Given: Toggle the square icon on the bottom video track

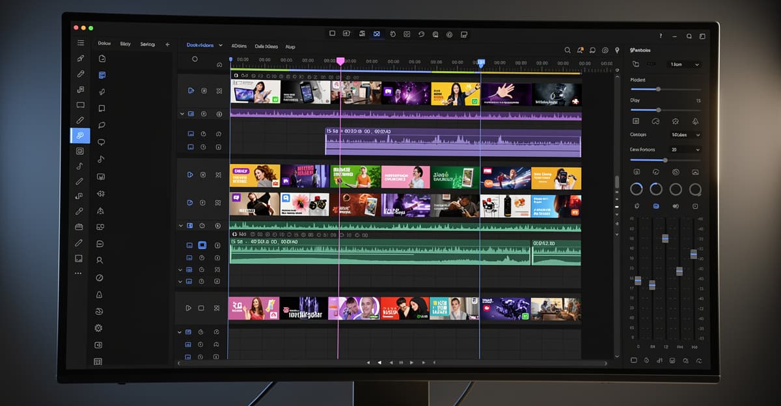Looking at the screenshot, I should click(x=202, y=308).
